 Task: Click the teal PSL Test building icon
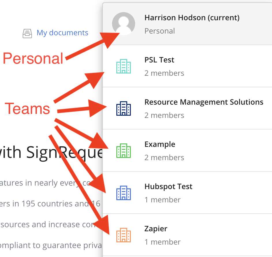coord(124,66)
